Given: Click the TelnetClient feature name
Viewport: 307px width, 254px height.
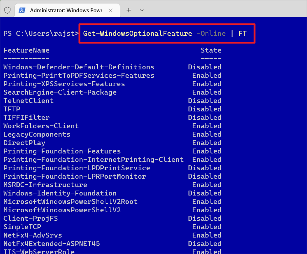Looking at the screenshot, I should tap(28, 101).
